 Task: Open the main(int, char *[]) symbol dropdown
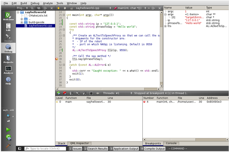tap(130, 8)
